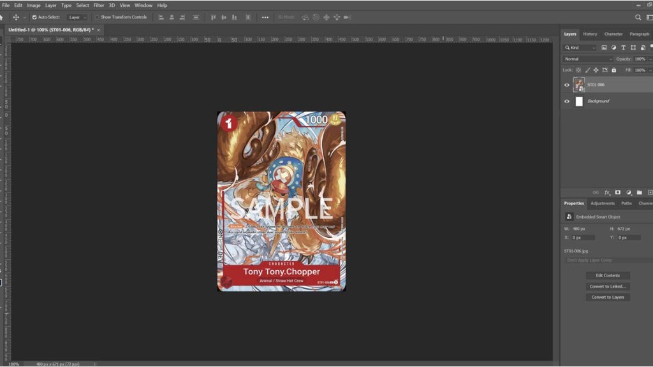The width and height of the screenshot is (653, 367).
Task: Click the new group folder icon
Action: [x=640, y=192]
